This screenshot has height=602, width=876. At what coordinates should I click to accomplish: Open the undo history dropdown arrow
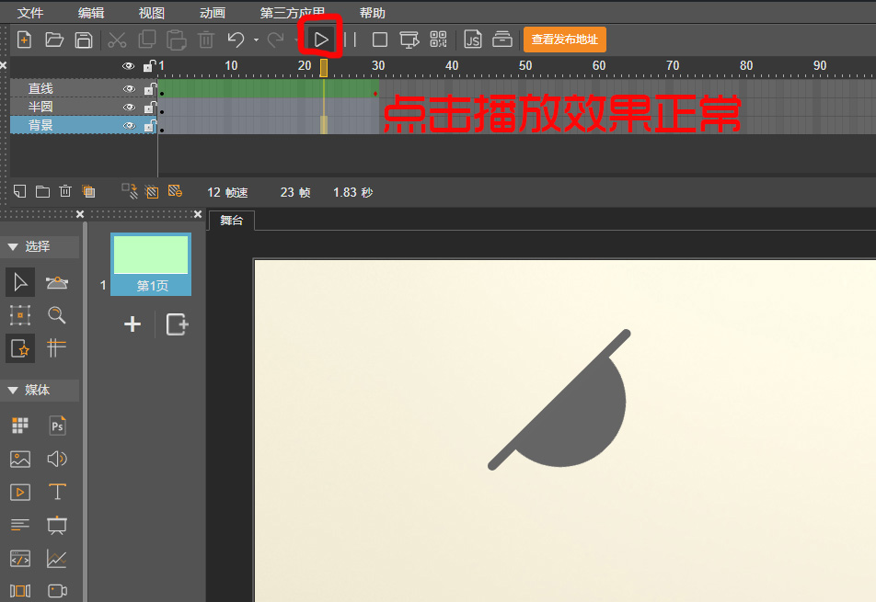(x=256, y=40)
